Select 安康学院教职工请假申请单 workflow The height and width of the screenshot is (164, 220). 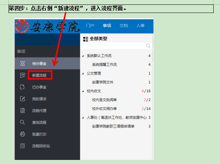(113, 126)
